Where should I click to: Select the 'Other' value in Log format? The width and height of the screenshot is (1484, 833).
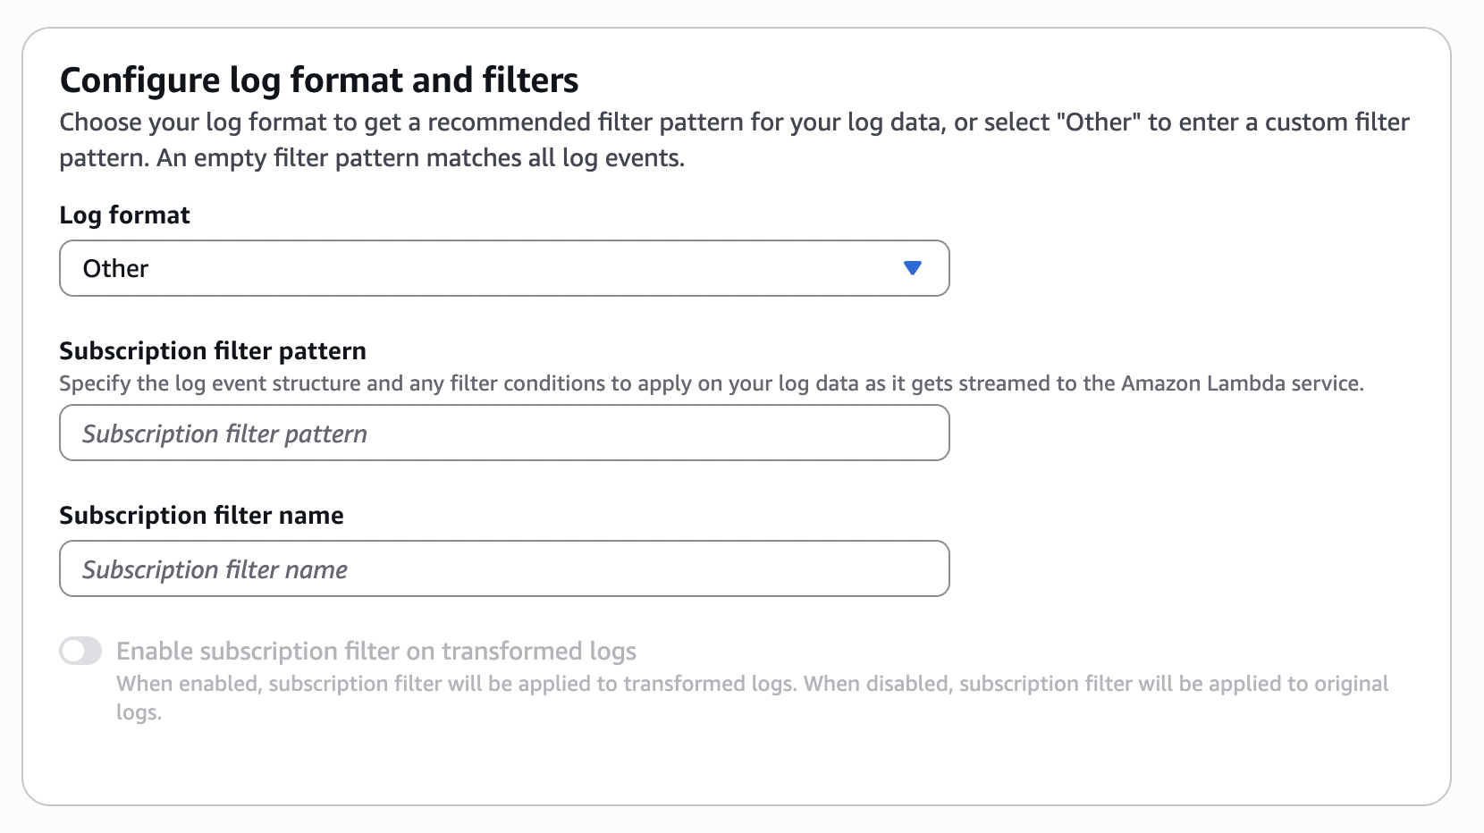[x=116, y=268]
